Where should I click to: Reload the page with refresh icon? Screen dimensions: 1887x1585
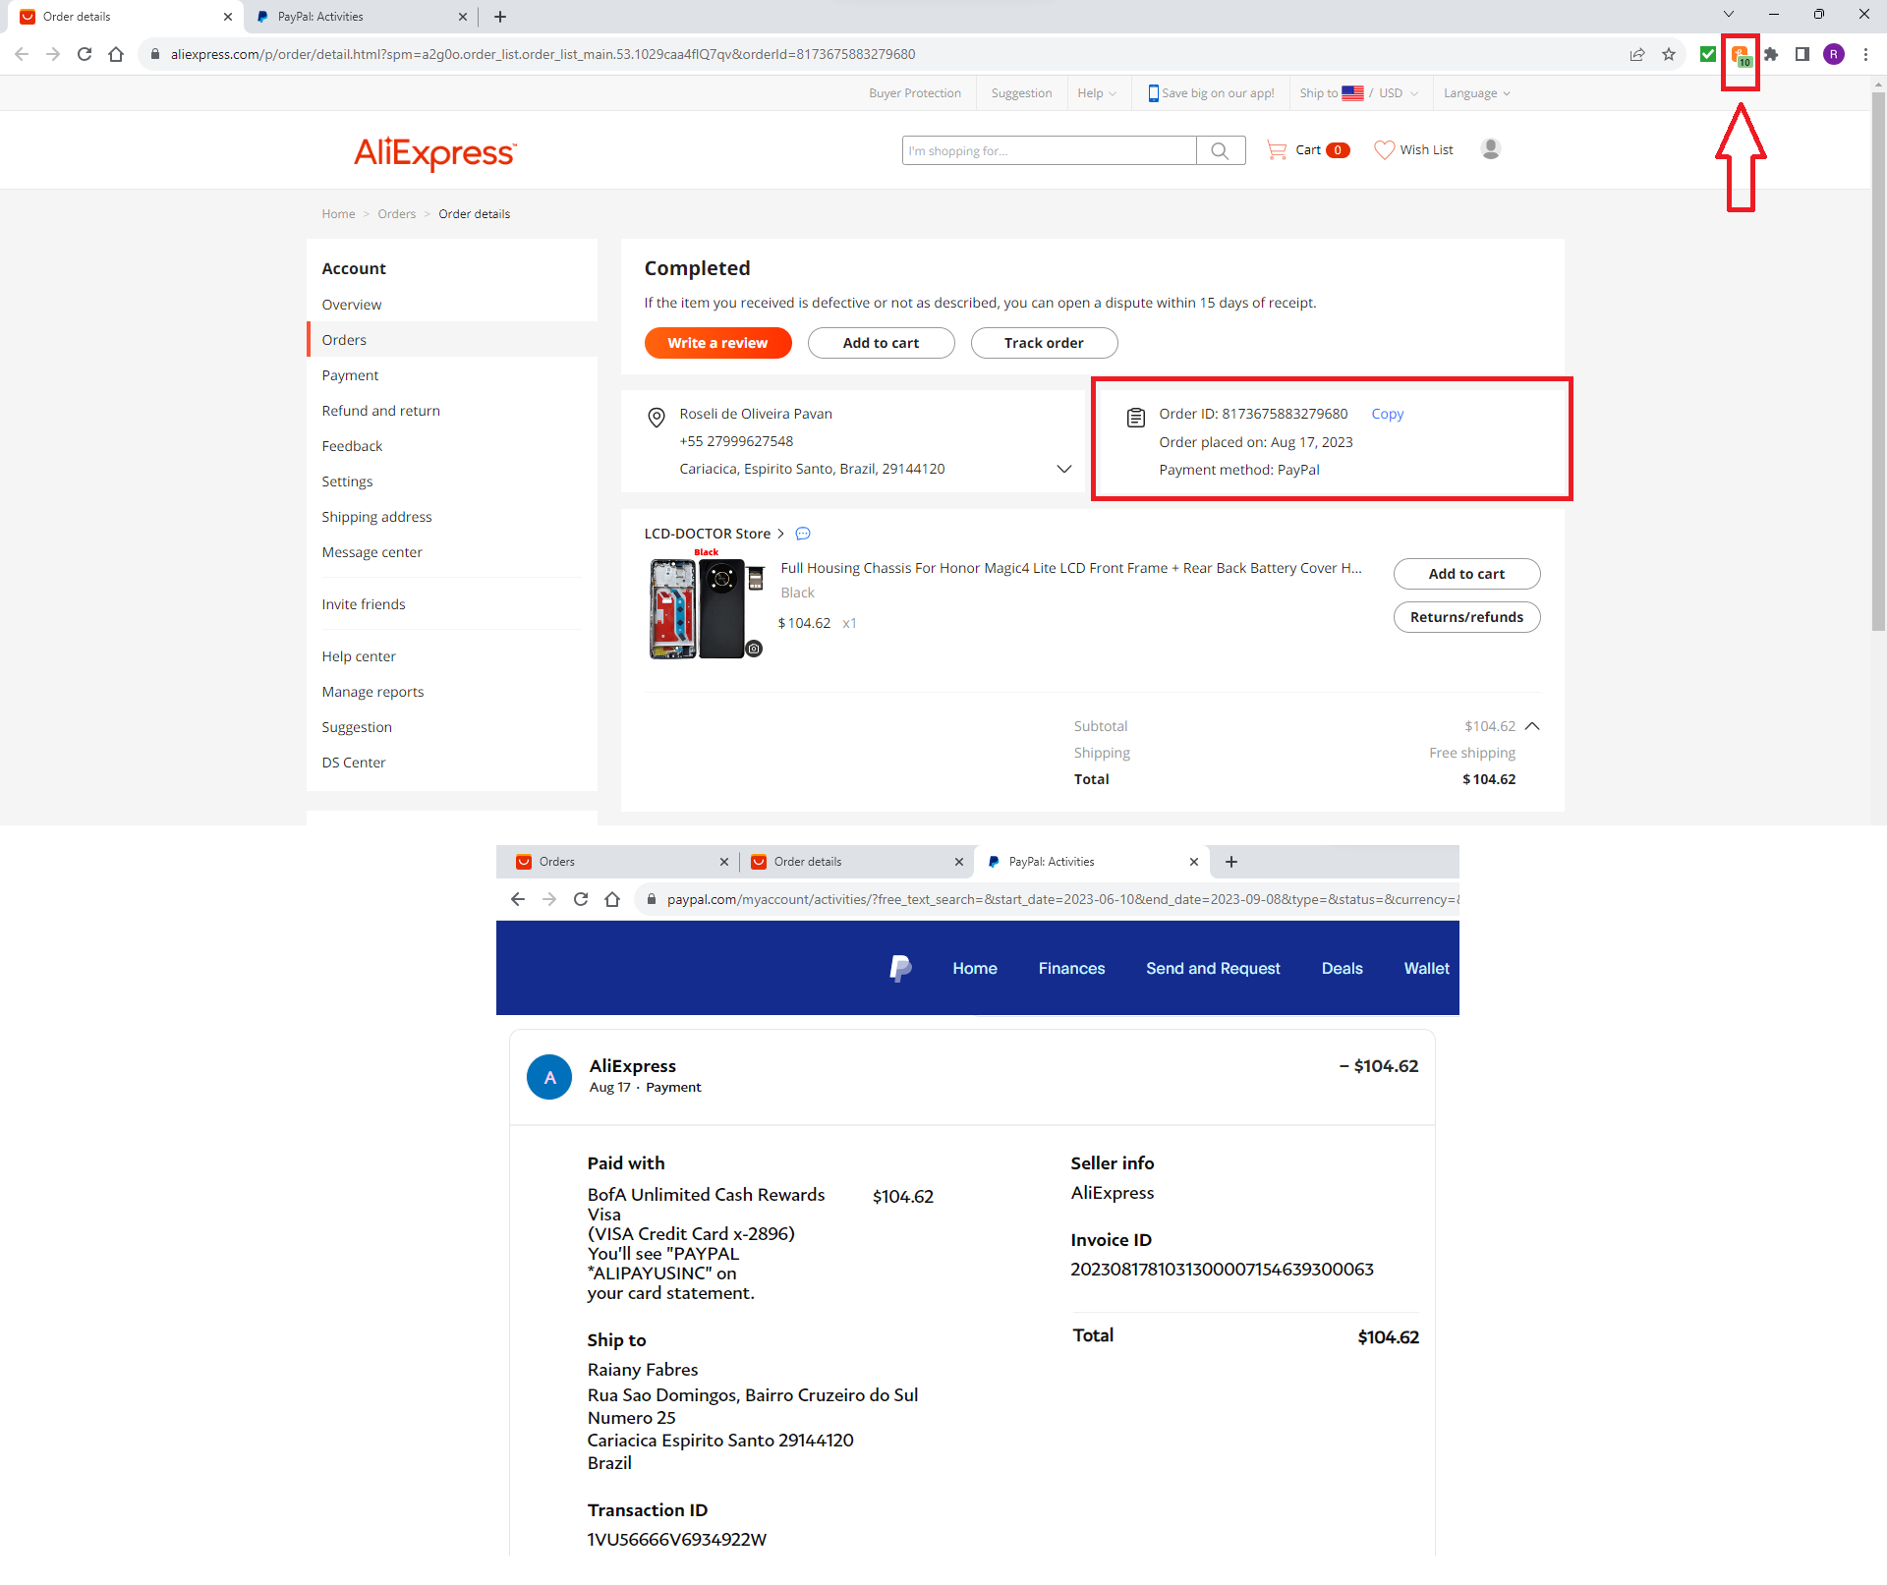(x=85, y=55)
